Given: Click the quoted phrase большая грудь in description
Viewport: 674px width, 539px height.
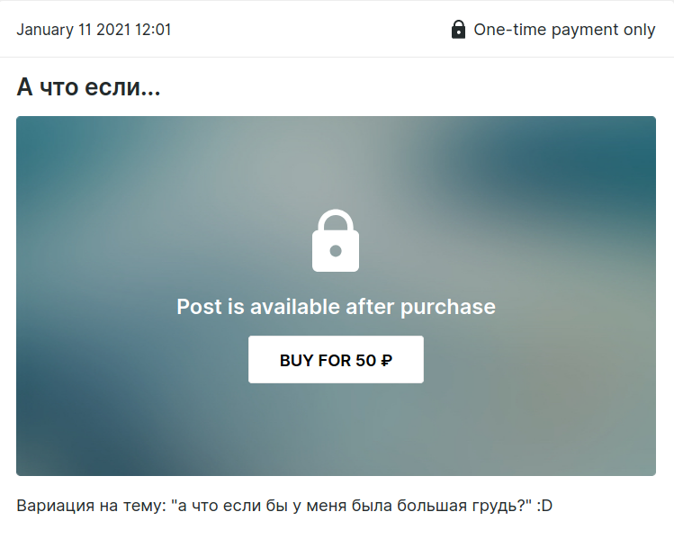Looking at the screenshot, I should click(x=457, y=506).
